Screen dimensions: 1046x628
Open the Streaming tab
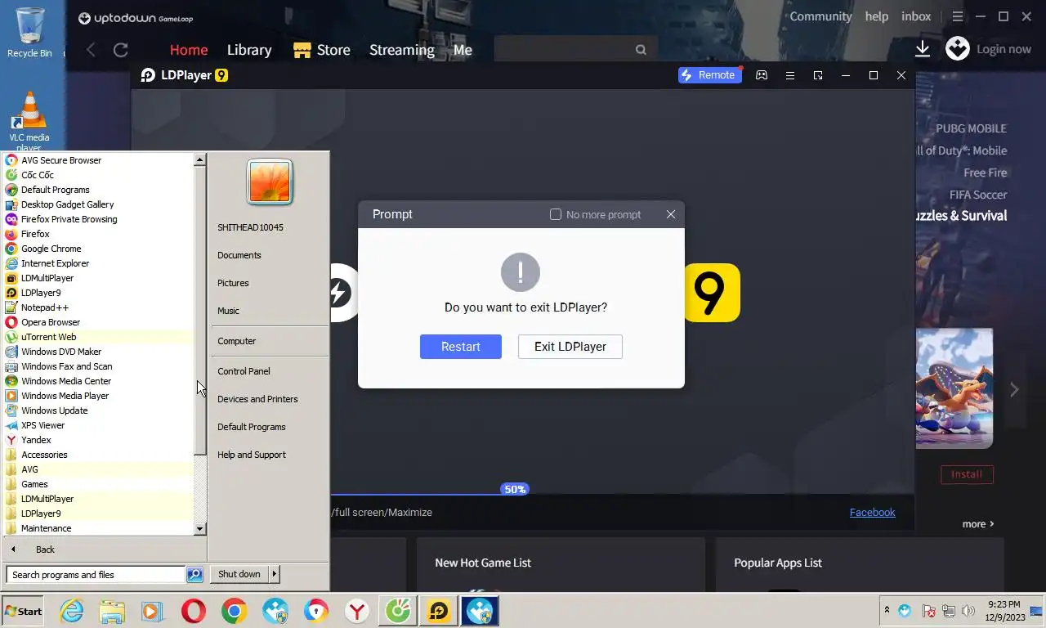click(402, 50)
